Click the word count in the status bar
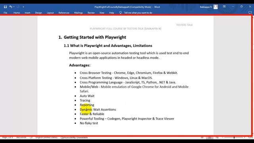The height and width of the screenshot is (143, 254). (21, 137)
